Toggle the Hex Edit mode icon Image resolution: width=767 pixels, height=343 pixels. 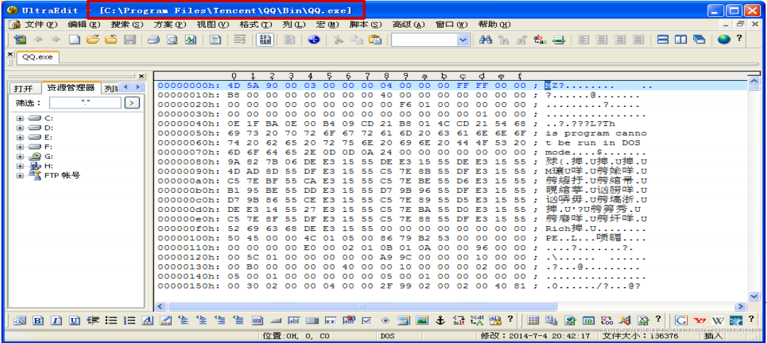(x=265, y=40)
